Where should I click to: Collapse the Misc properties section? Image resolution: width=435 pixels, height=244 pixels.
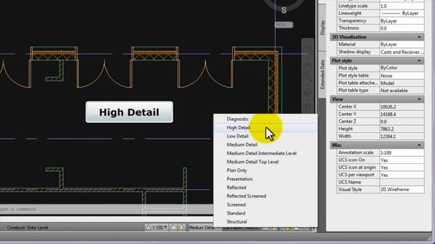pos(419,145)
